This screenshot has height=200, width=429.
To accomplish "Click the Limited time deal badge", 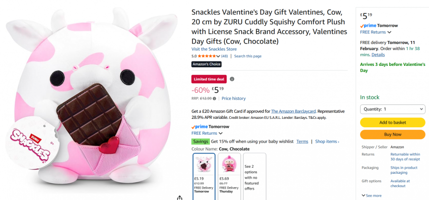I will 209,79.
